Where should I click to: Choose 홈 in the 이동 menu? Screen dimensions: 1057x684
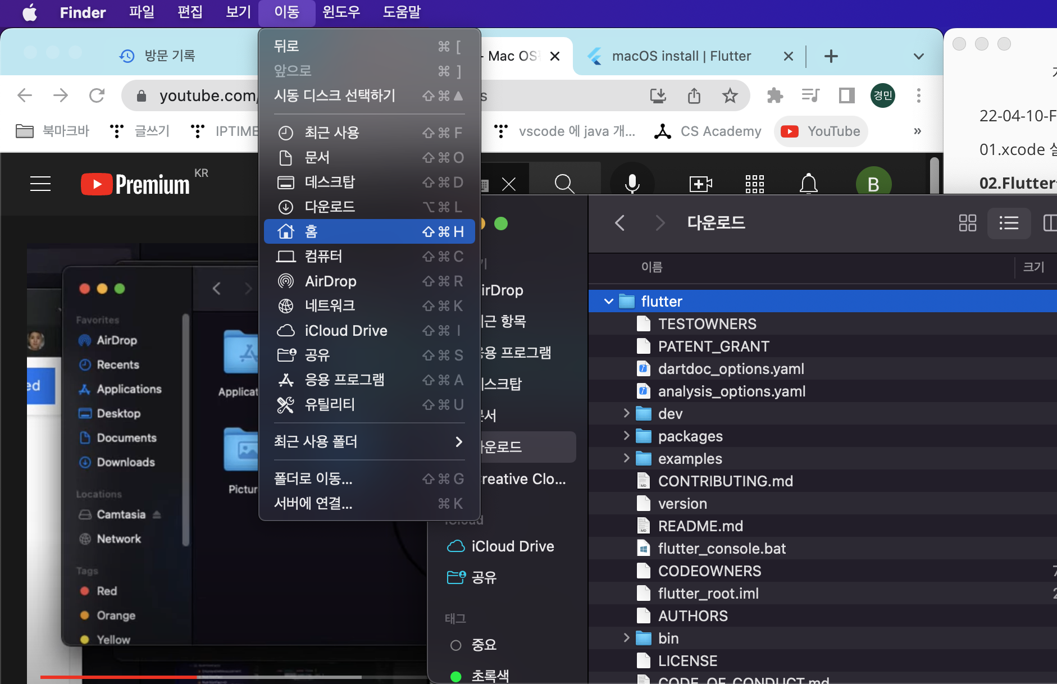(x=370, y=231)
